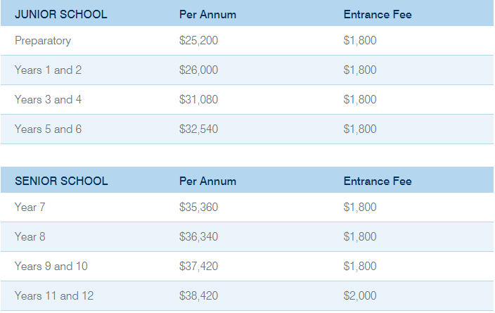
Task: Select the Years 11 and 12 label
Action: [x=54, y=296]
